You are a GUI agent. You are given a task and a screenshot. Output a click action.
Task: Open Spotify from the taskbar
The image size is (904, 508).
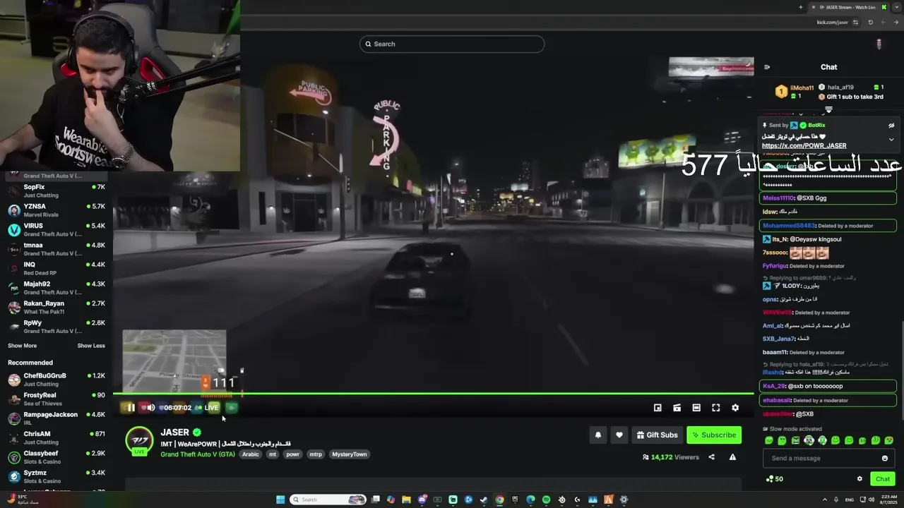coord(546,500)
